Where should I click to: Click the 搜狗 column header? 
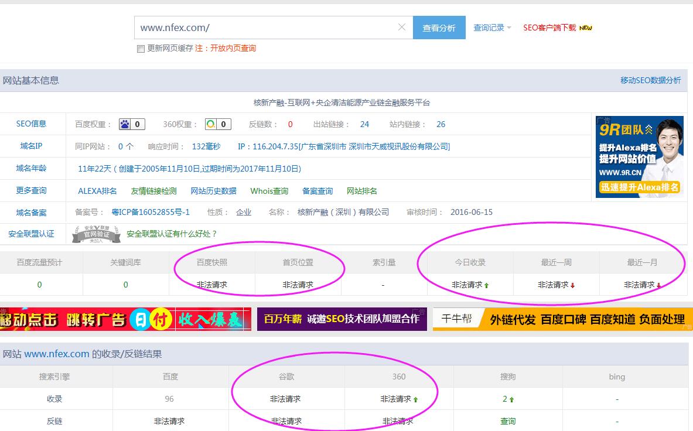508,377
